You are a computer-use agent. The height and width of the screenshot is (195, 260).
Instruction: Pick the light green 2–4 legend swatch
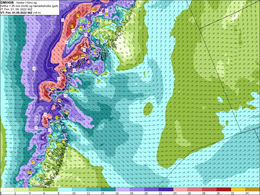22,189
